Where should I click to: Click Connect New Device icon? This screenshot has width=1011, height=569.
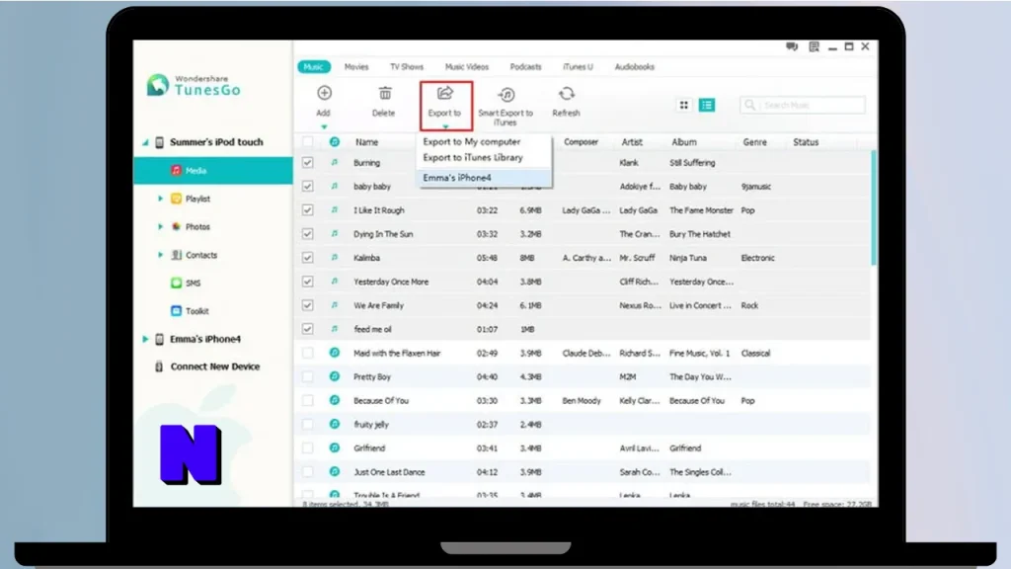click(159, 366)
